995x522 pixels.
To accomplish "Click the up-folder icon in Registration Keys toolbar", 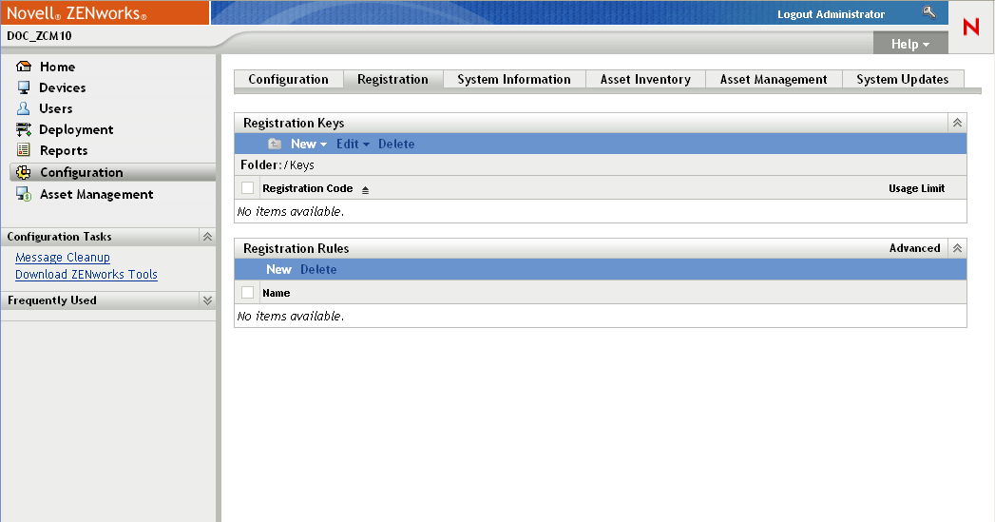I will pos(274,145).
